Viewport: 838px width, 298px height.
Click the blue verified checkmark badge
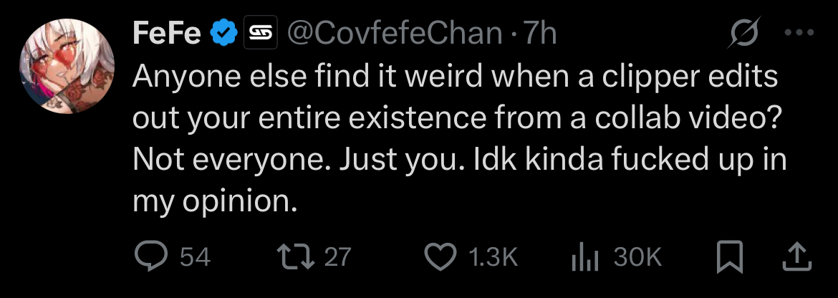coord(223,34)
